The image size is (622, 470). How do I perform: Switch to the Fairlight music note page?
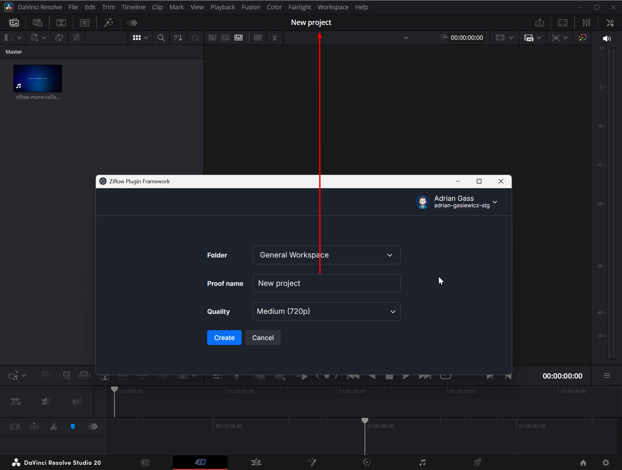(x=422, y=463)
